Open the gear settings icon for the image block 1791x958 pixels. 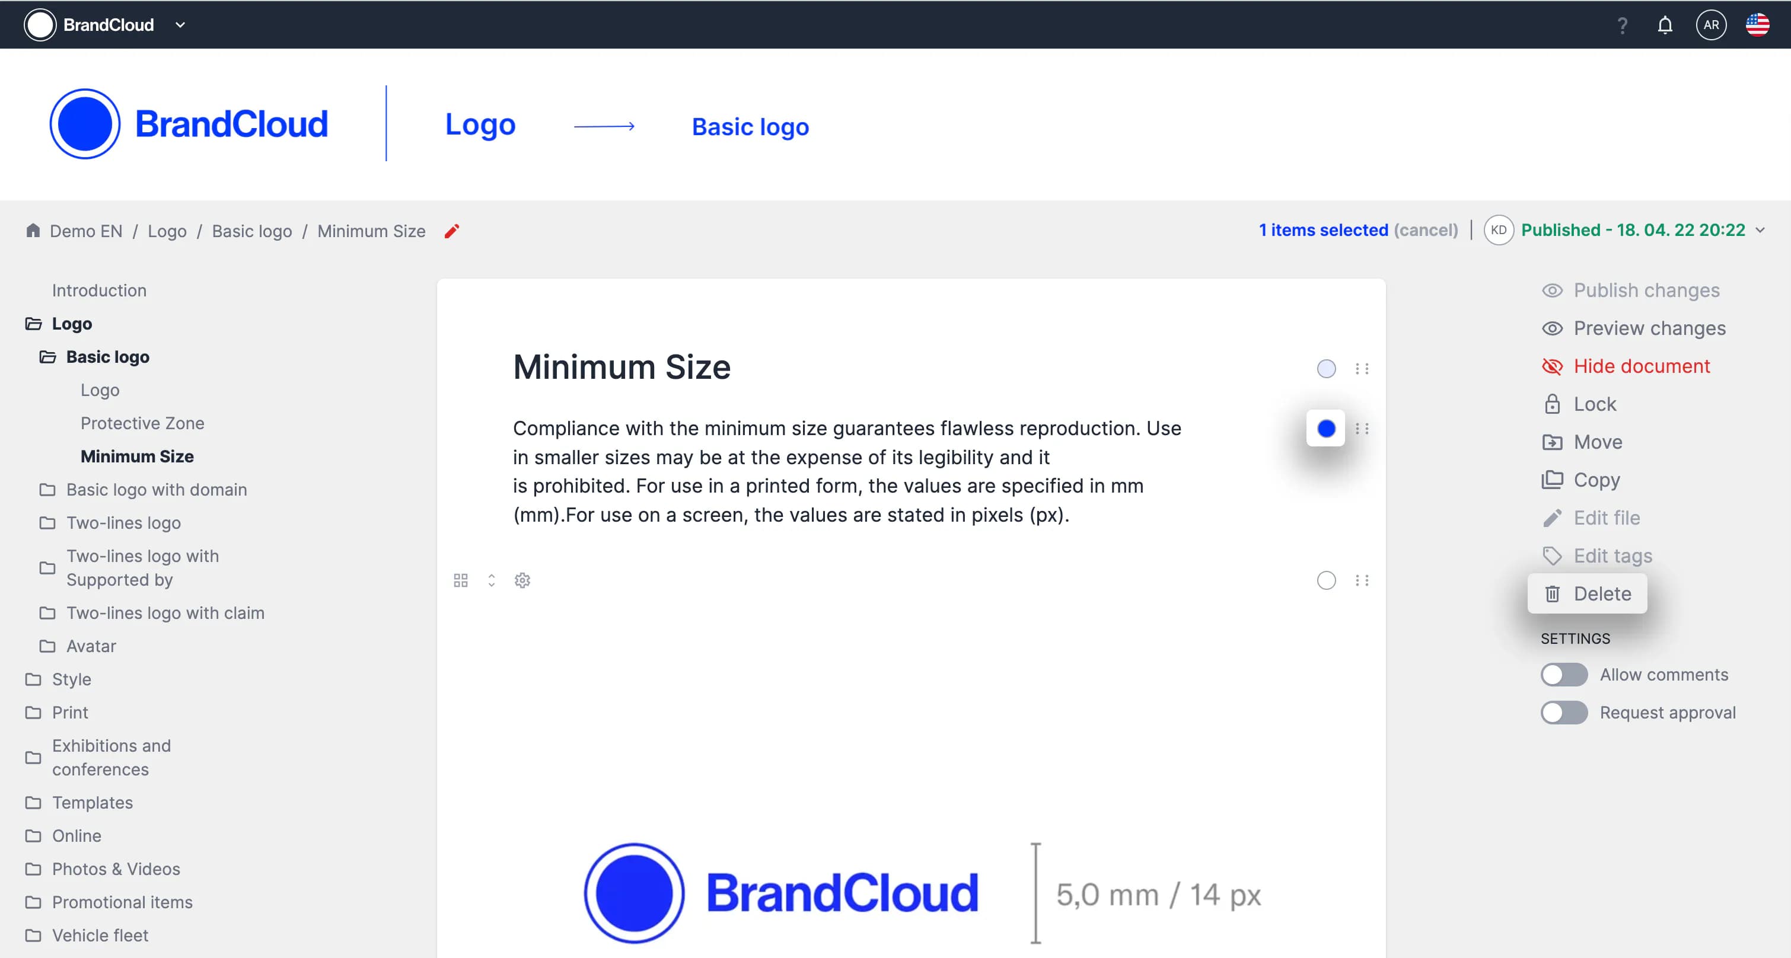point(522,580)
